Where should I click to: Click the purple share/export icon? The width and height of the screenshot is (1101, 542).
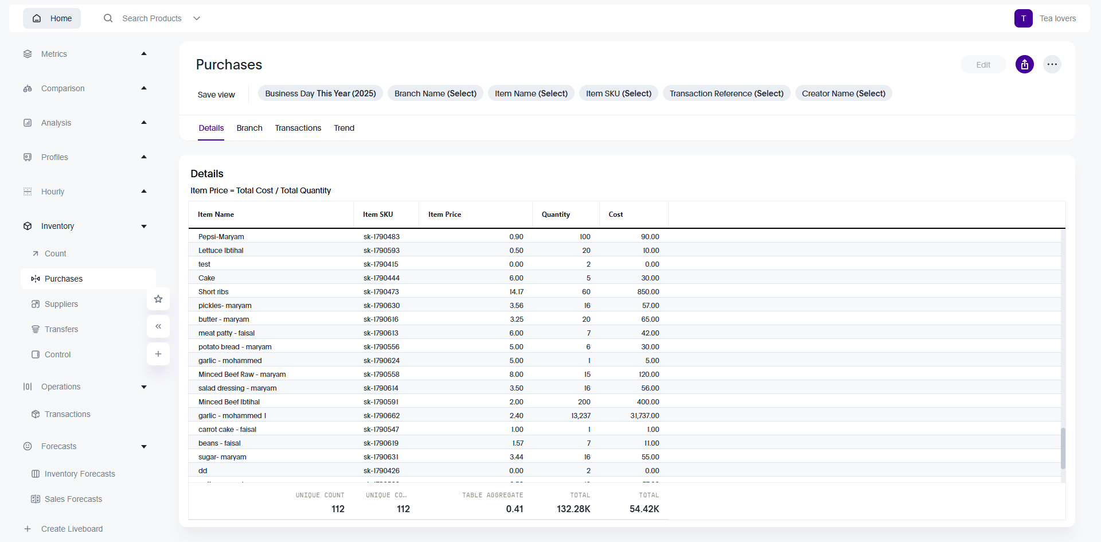coord(1024,64)
